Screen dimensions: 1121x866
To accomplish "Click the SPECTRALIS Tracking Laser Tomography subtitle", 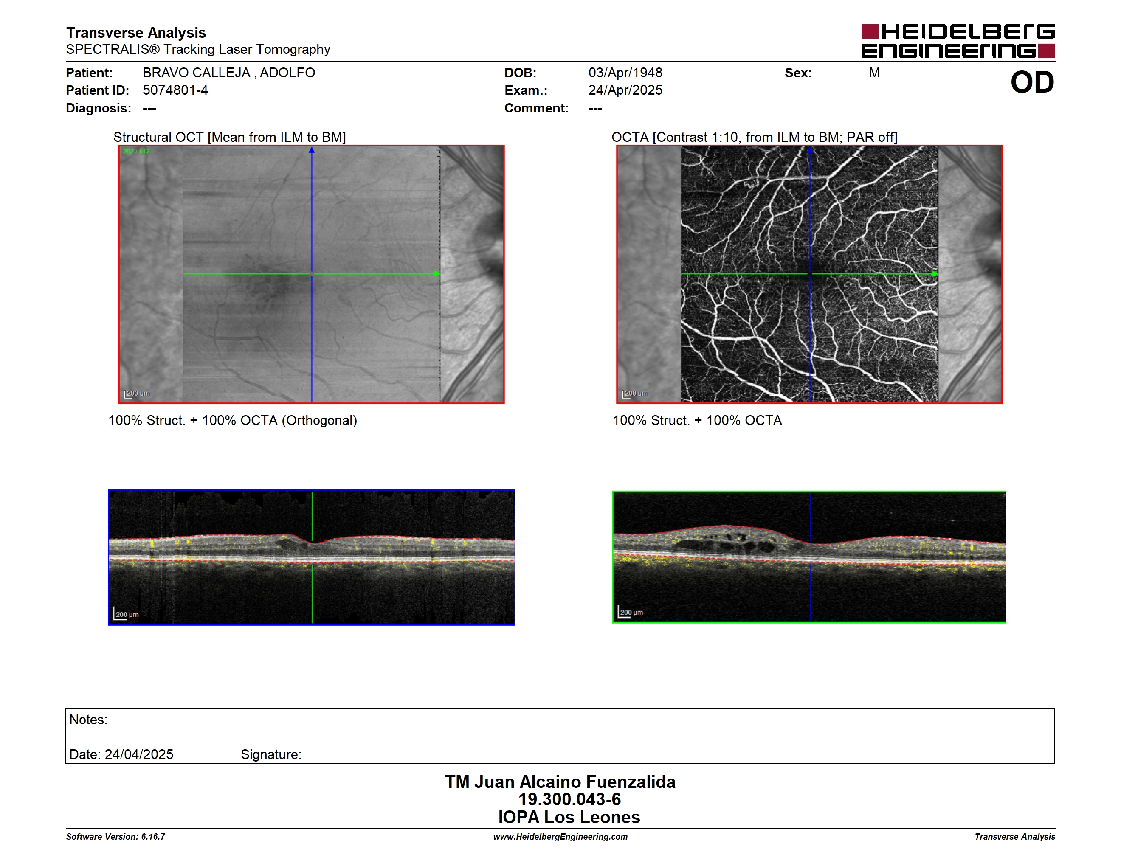I will tap(198, 49).
